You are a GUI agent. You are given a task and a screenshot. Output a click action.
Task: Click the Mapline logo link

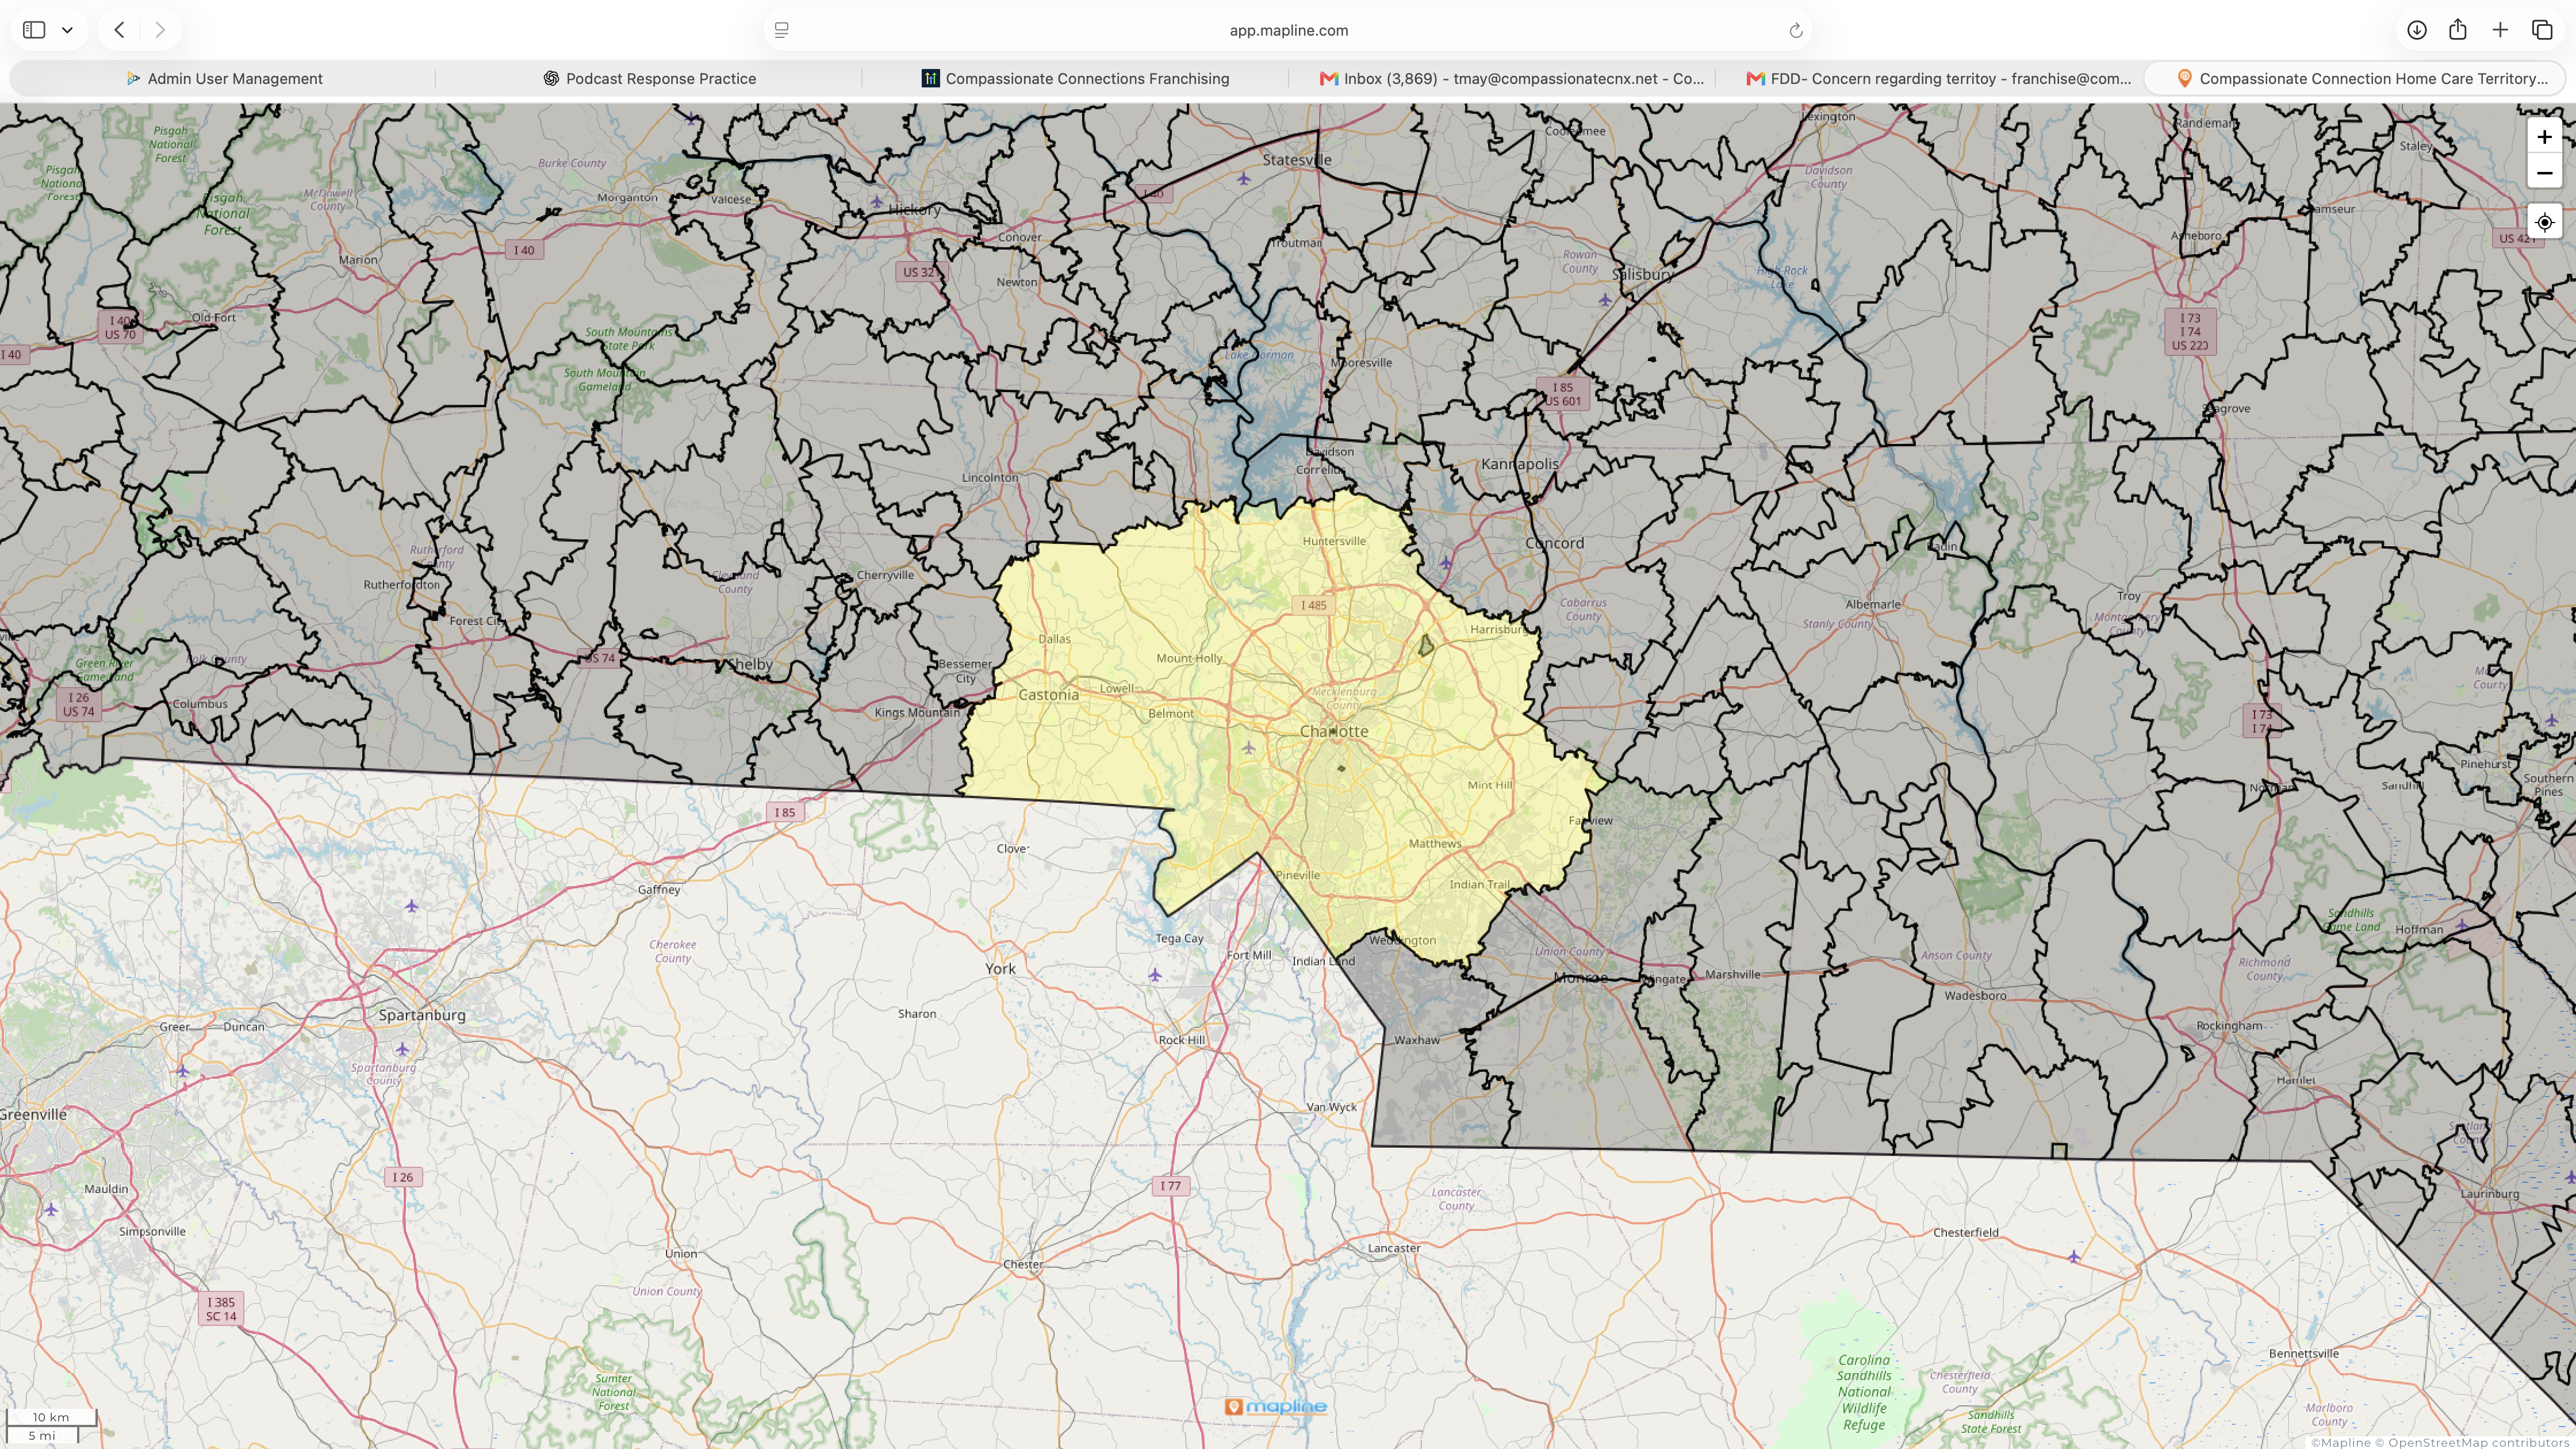[x=1276, y=1406]
